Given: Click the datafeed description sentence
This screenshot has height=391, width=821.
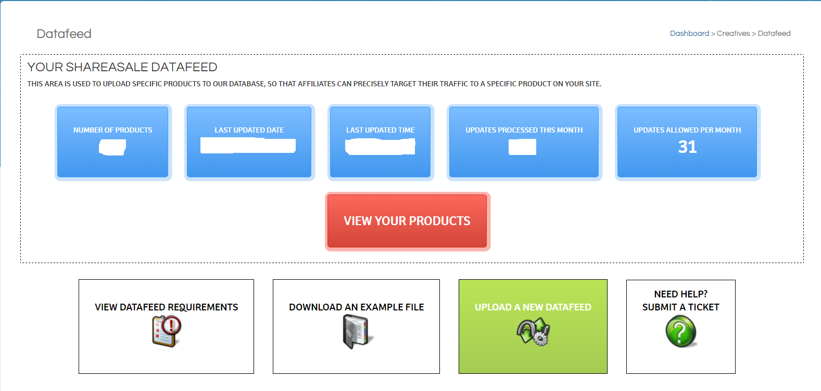Looking at the screenshot, I should pos(314,84).
